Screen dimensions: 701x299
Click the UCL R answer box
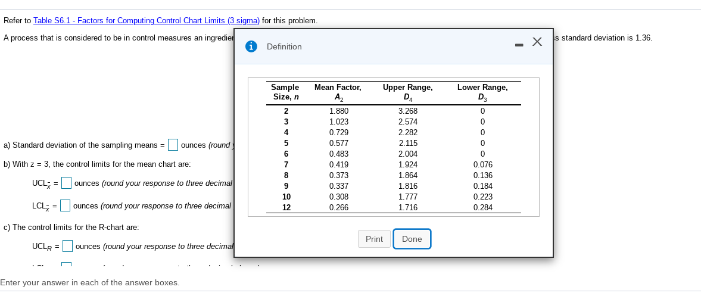67,246
